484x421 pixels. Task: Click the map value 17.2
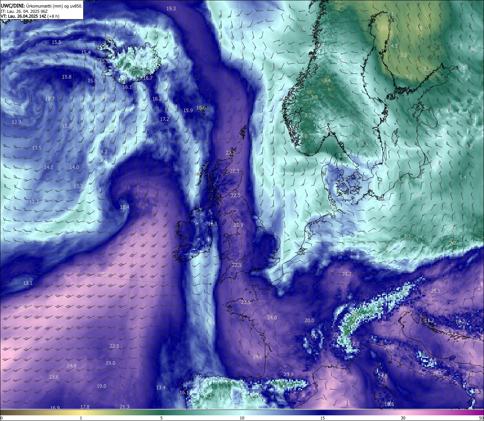[164, 119]
